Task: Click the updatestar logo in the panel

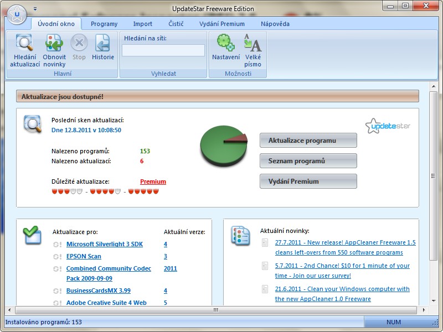Action: tap(388, 126)
